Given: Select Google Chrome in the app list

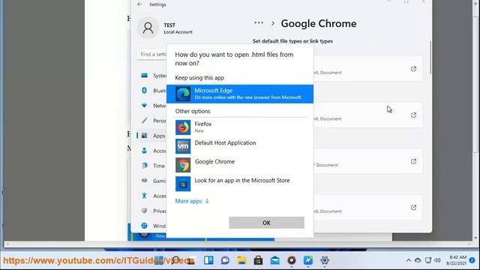Looking at the screenshot, I should pos(240,165).
